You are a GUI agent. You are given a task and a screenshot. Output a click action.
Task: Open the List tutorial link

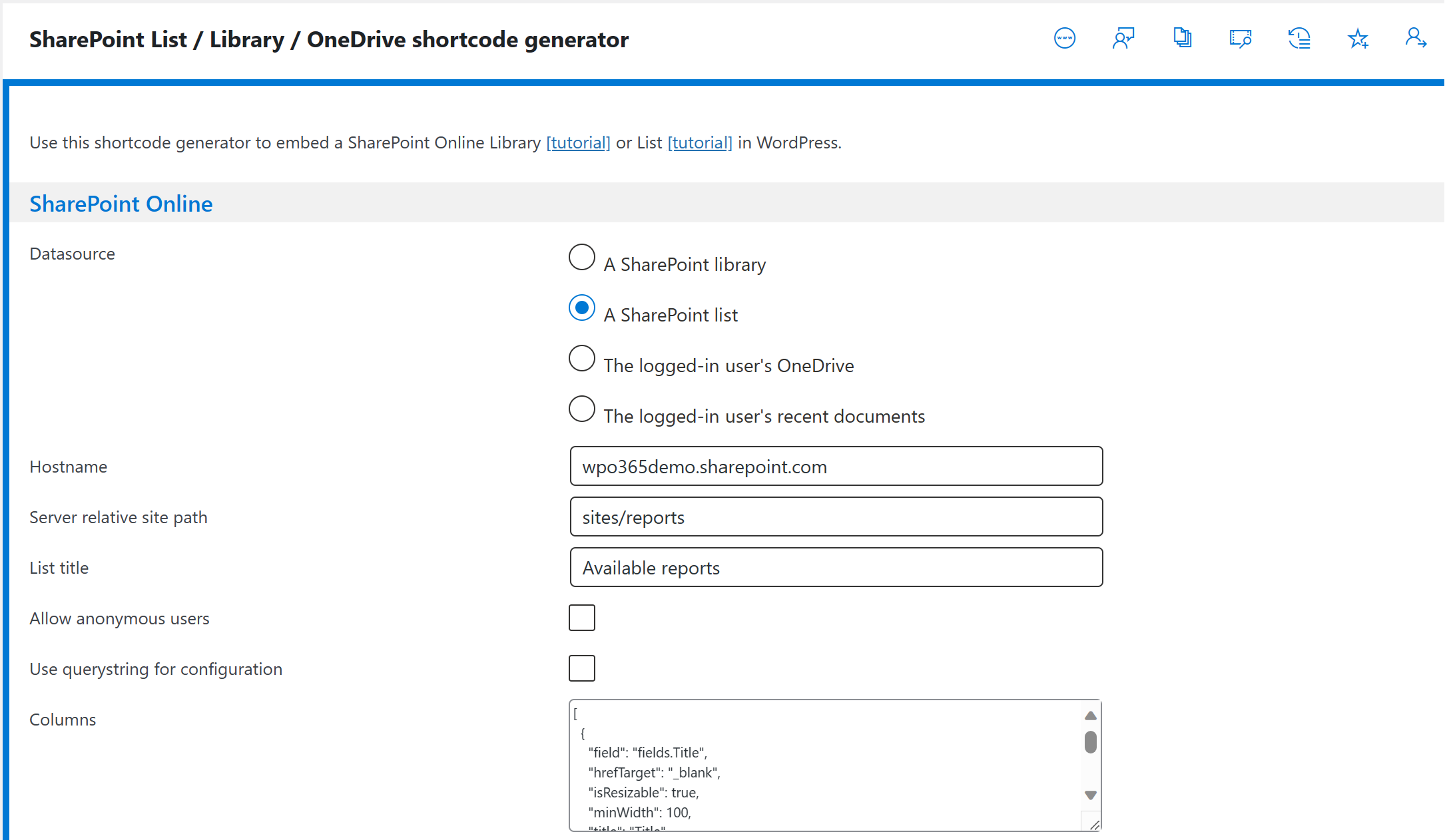(x=700, y=142)
